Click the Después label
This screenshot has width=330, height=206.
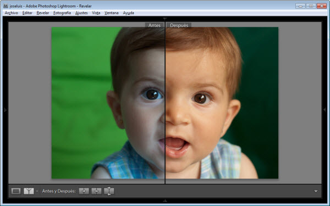pyautogui.click(x=179, y=25)
